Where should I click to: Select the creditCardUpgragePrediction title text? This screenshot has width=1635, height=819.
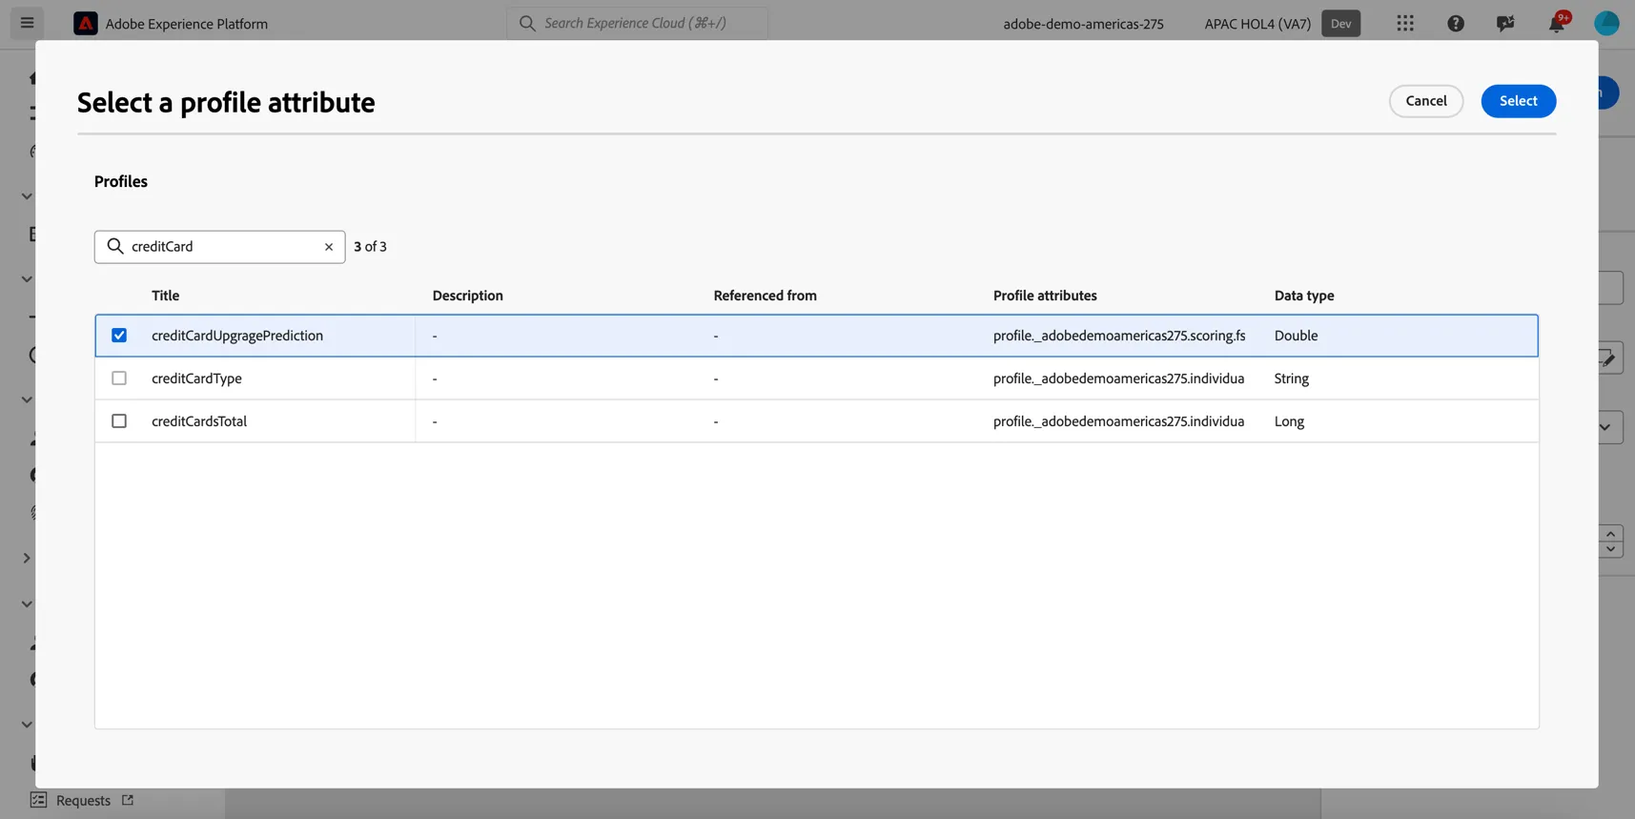click(x=237, y=336)
